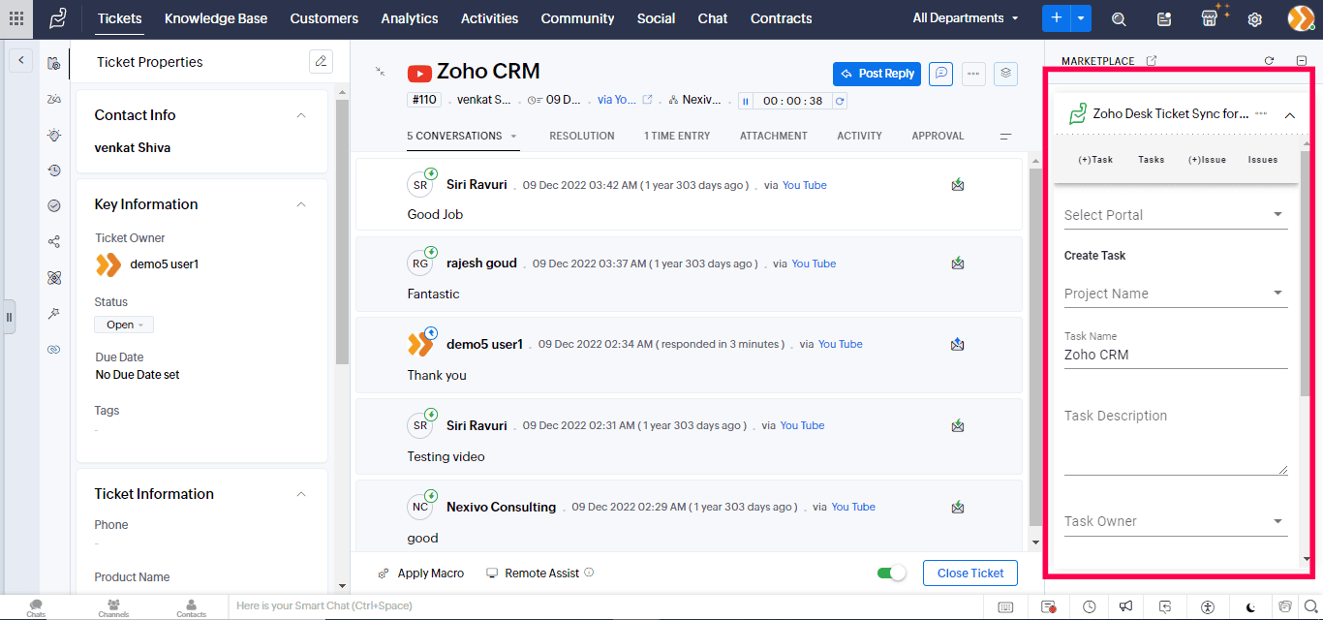
Task: Open the Contracts menu
Action: 782,18
